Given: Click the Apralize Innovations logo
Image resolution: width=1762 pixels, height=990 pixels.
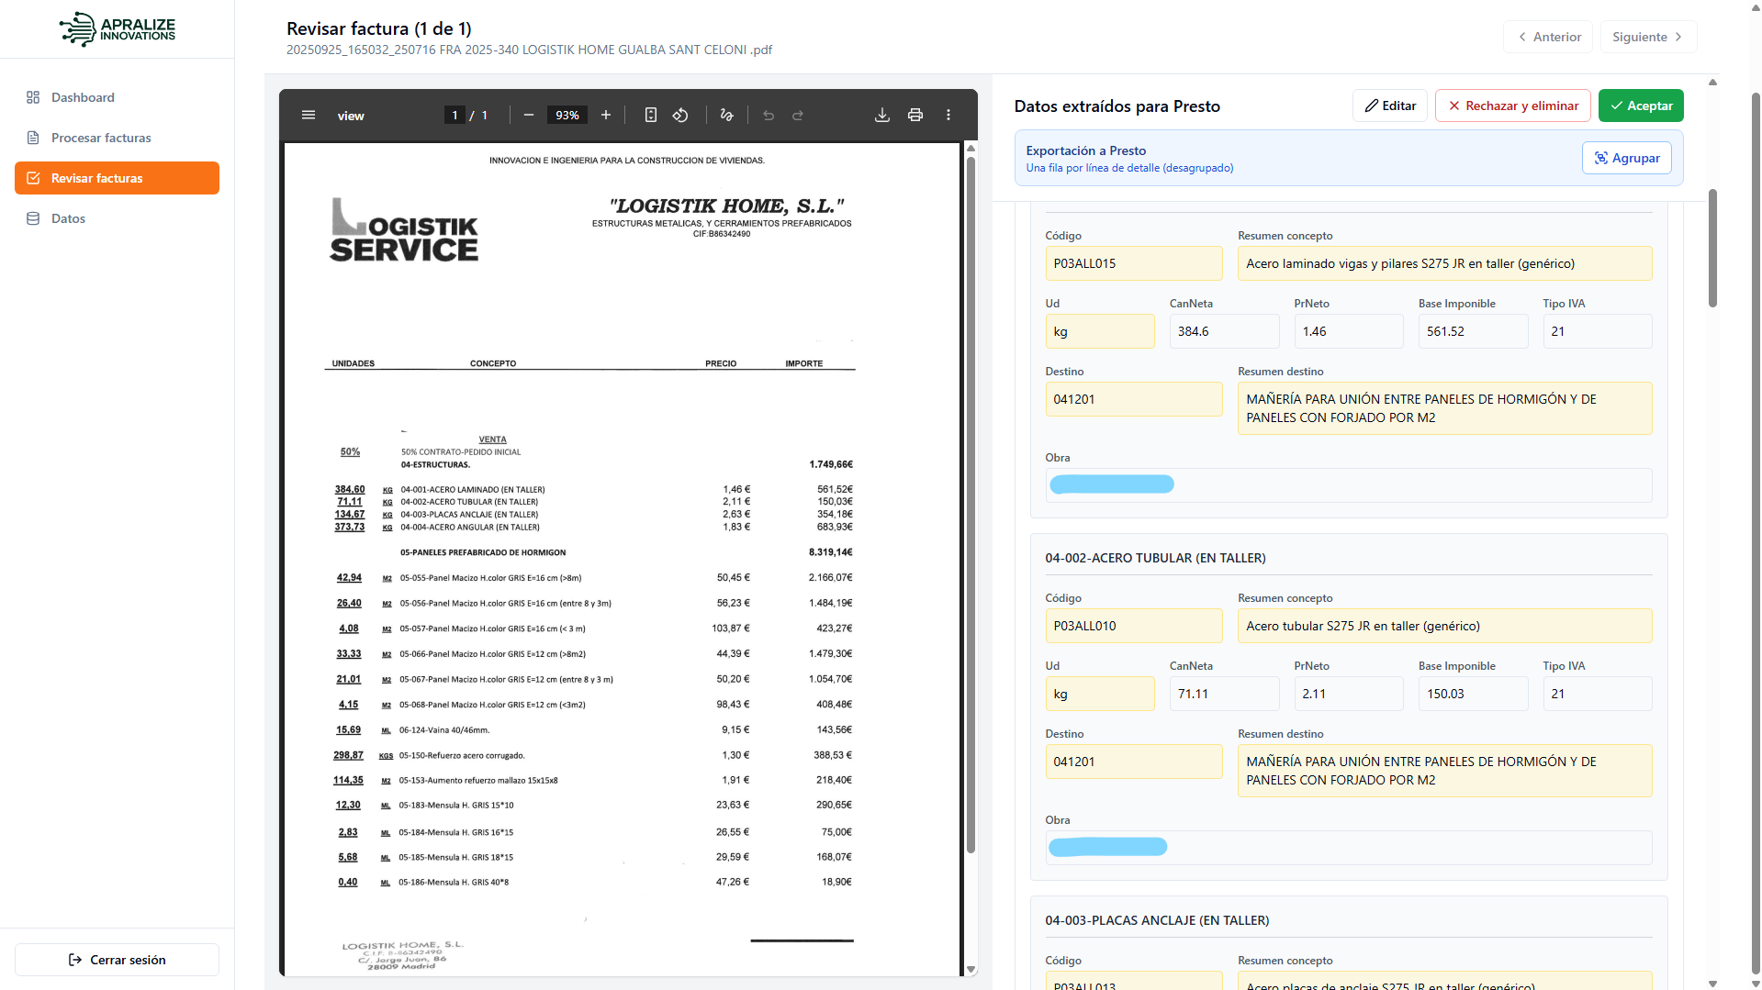Looking at the screenshot, I should 118,29.
